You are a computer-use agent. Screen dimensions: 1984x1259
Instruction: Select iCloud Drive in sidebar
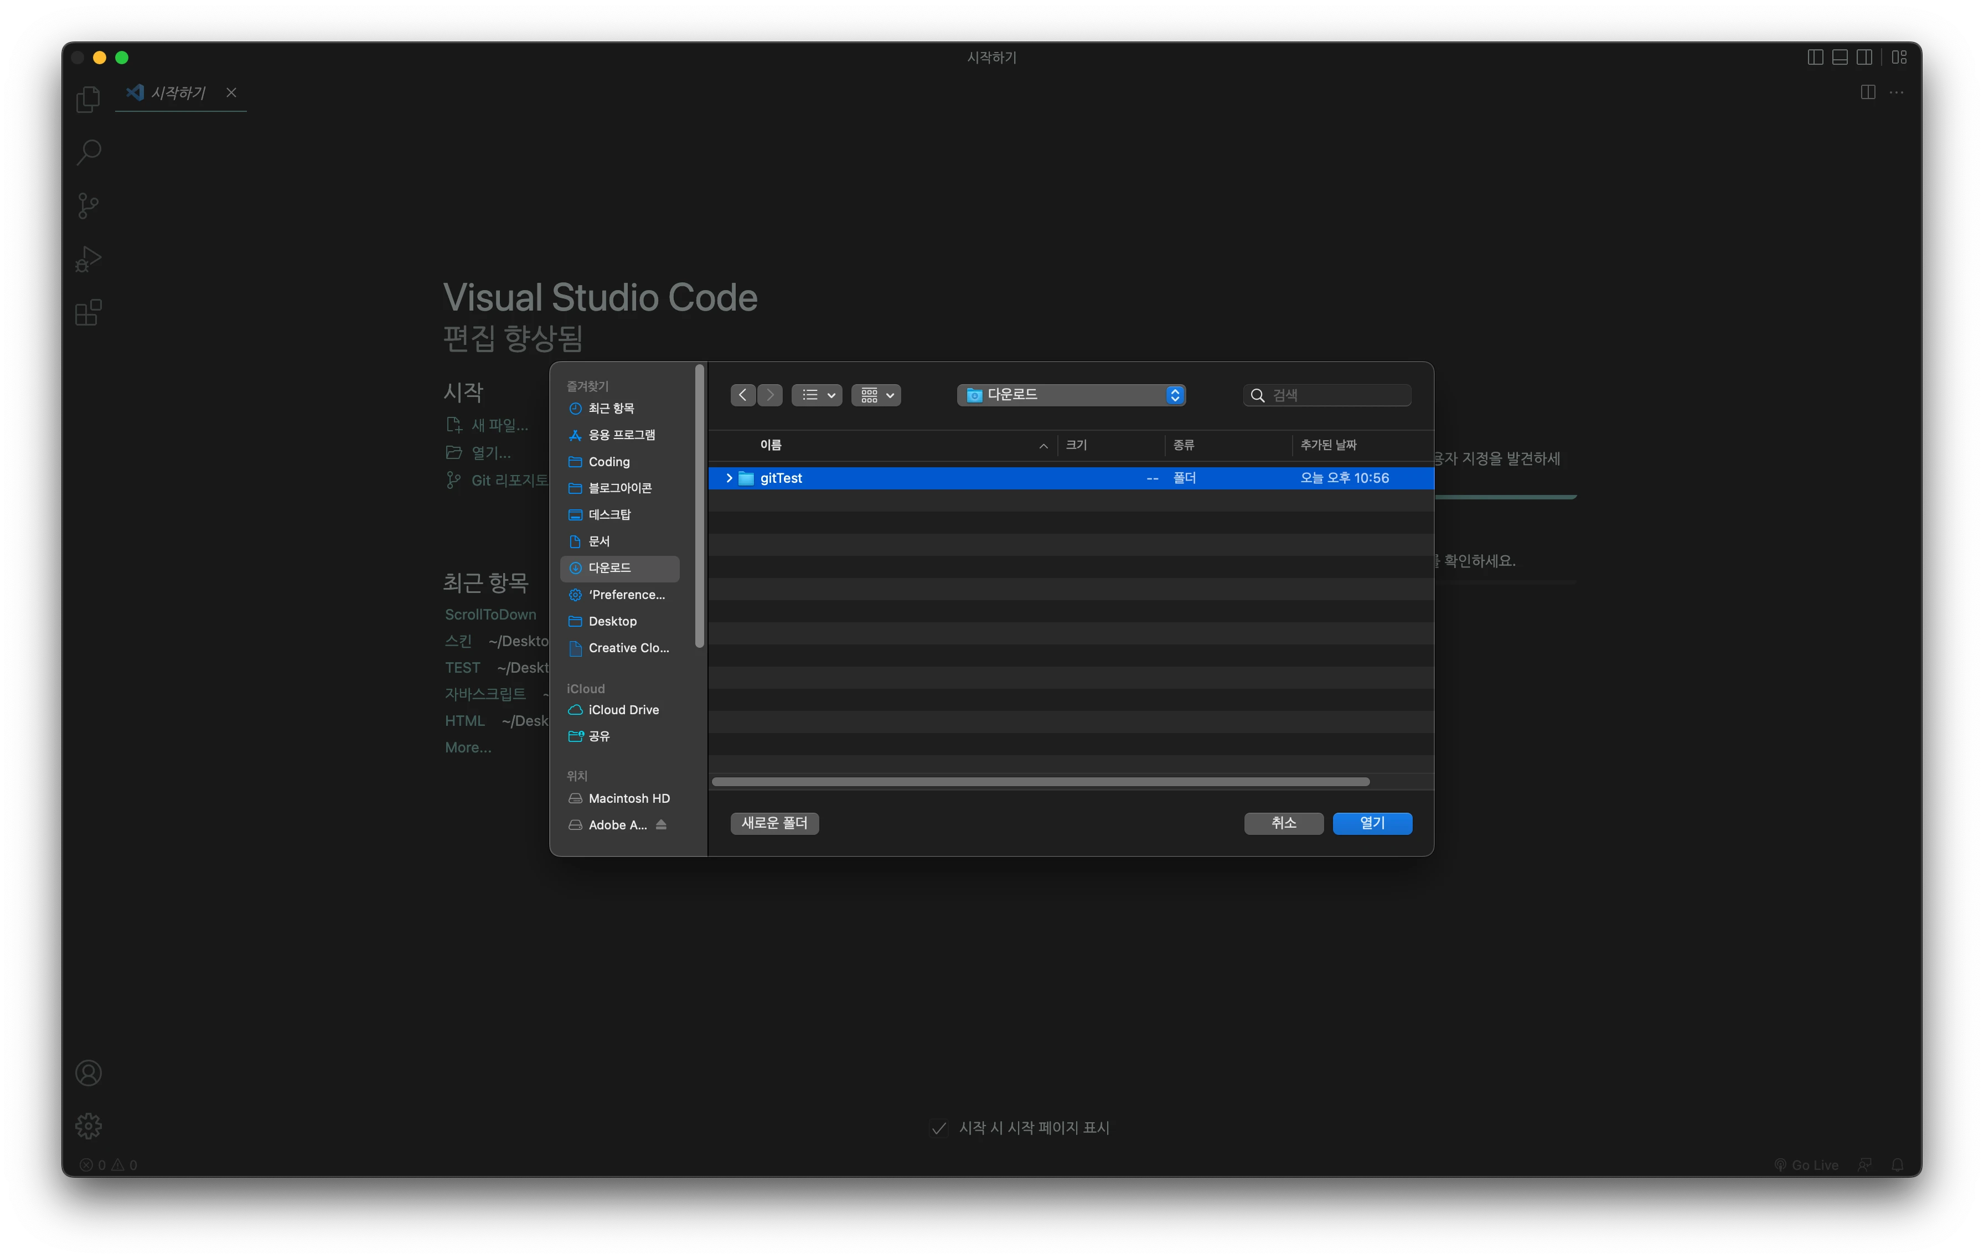click(623, 709)
